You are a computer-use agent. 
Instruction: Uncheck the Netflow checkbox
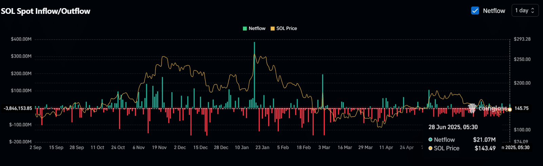[475, 11]
